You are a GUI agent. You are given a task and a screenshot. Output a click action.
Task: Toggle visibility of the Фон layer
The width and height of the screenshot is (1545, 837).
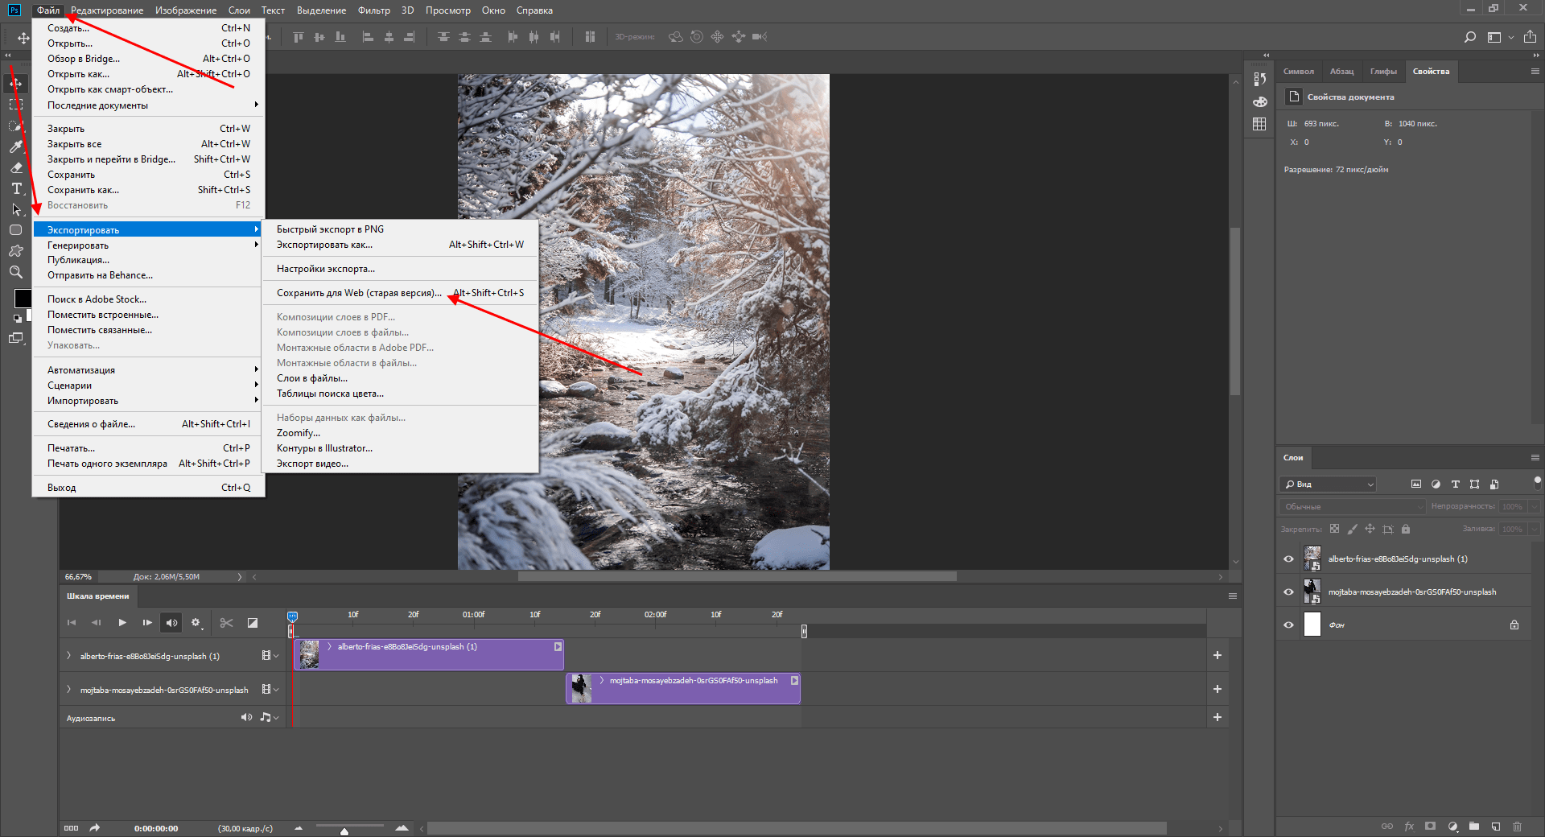1288,625
